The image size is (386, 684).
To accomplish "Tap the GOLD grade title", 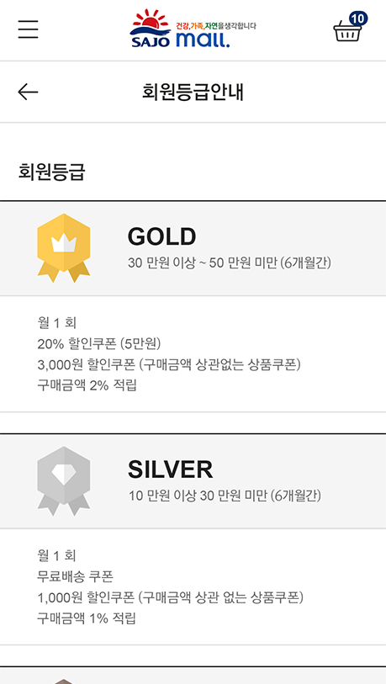I will [161, 237].
